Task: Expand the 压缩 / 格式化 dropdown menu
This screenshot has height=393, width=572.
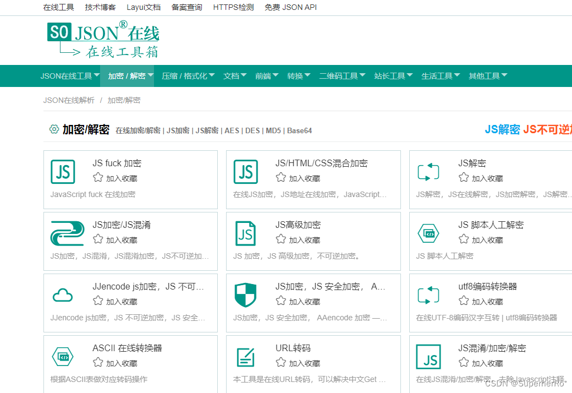Action: [188, 76]
